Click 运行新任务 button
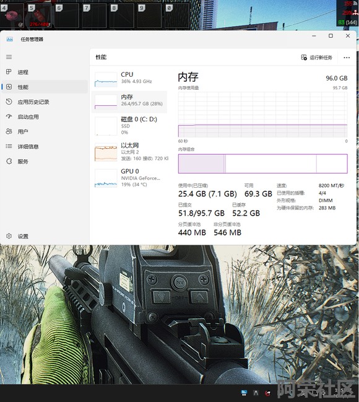The width and height of the screenshot is (359, 402). coord(317,58)
